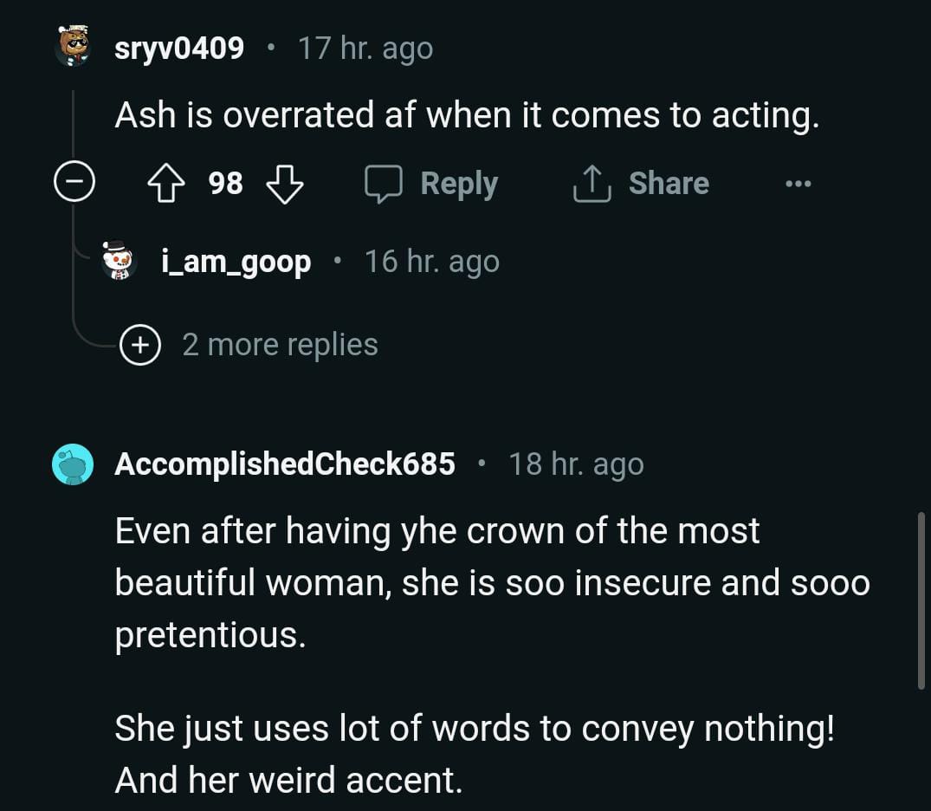Select the "16 hr. ago" timestamp
The width and height of the screenshot is (931, 811).
point(431,261)
